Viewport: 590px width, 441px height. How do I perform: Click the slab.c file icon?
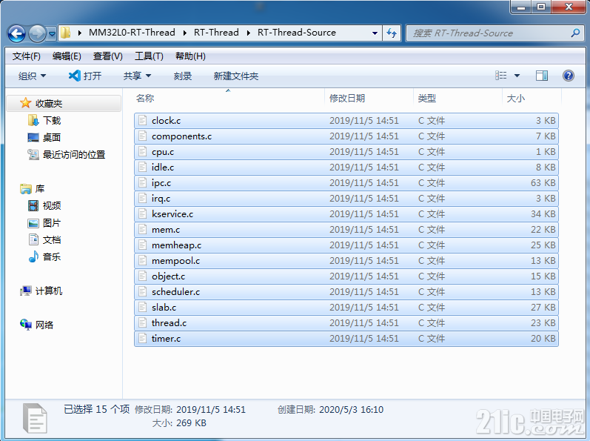[x=142, y=308]
